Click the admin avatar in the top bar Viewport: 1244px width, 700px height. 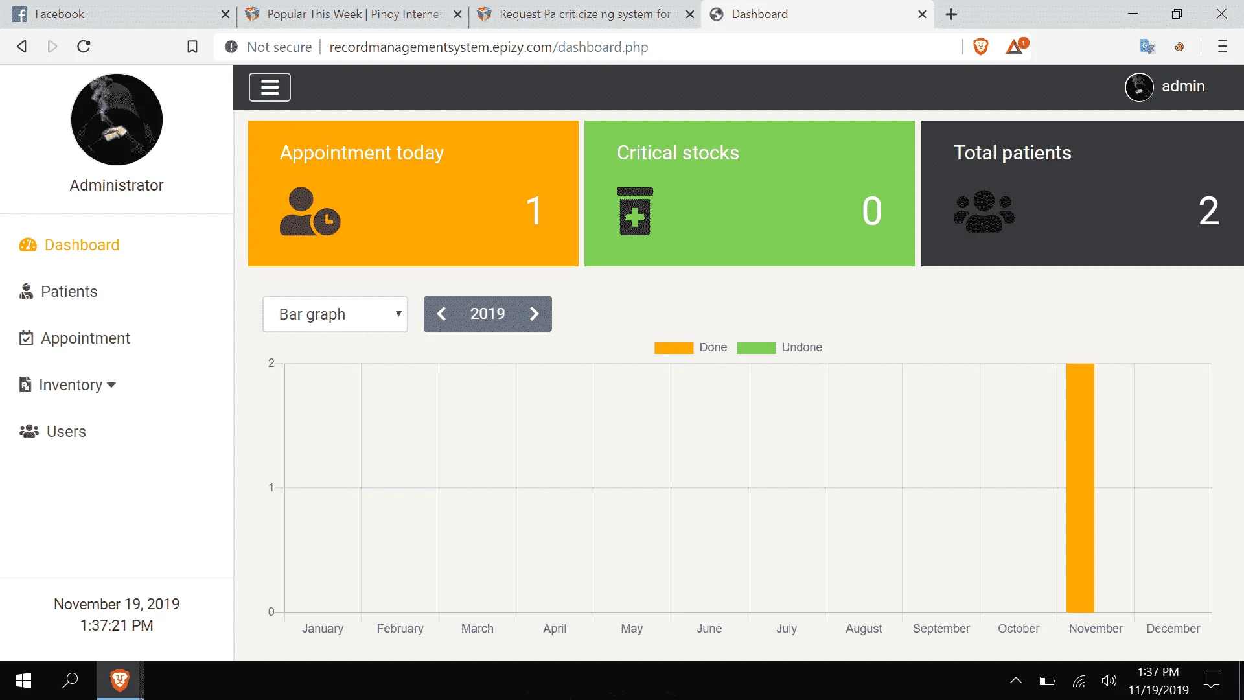coord(1139,87)
